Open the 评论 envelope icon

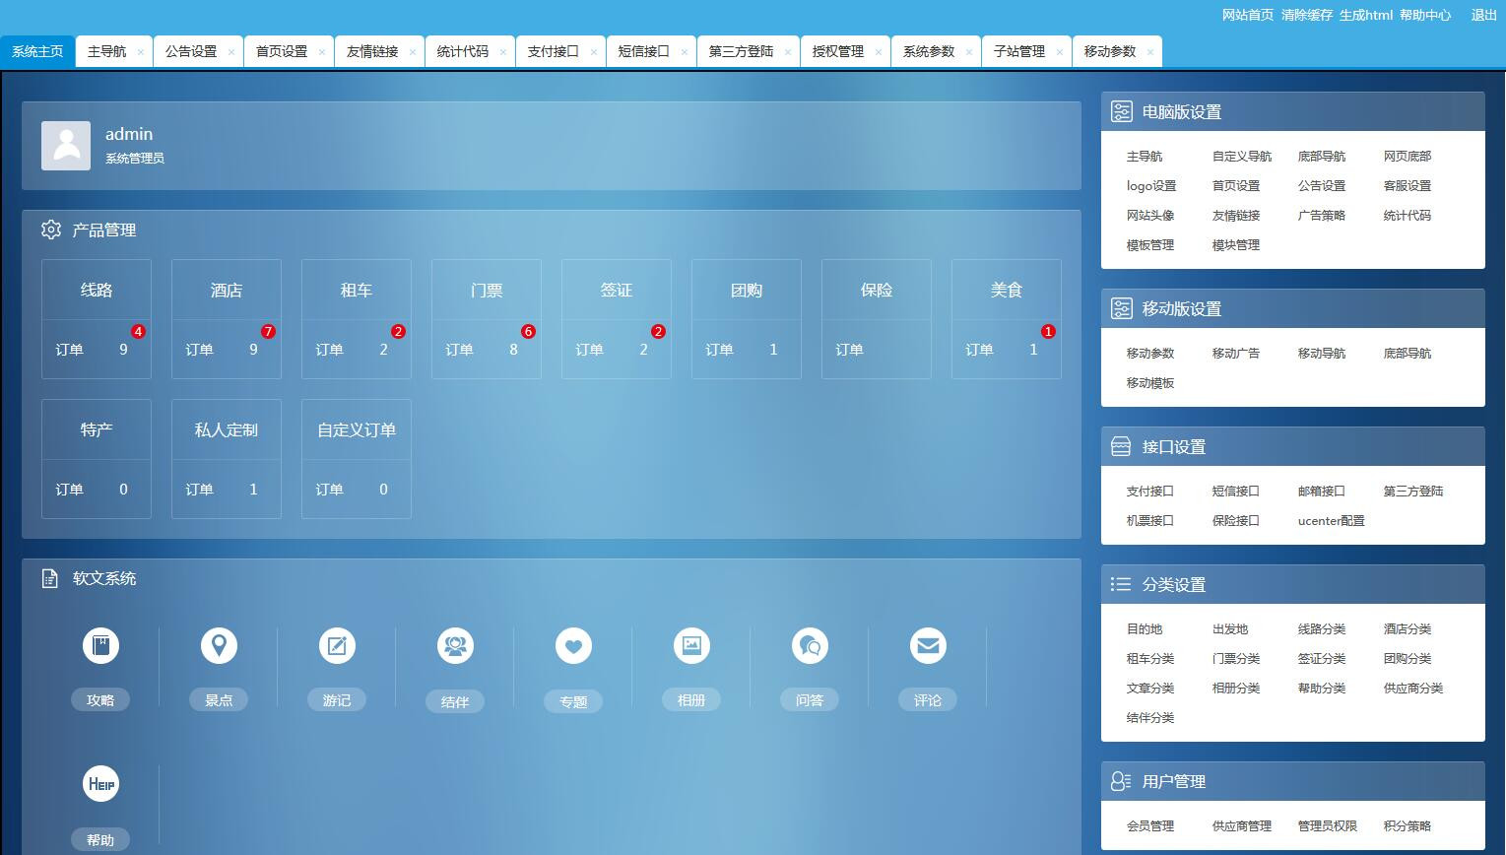pos(928,646)
